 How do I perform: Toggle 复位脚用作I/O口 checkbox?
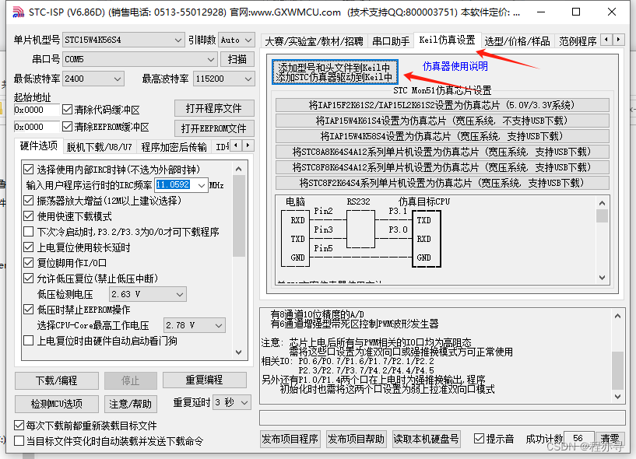[x=28, y=263]
